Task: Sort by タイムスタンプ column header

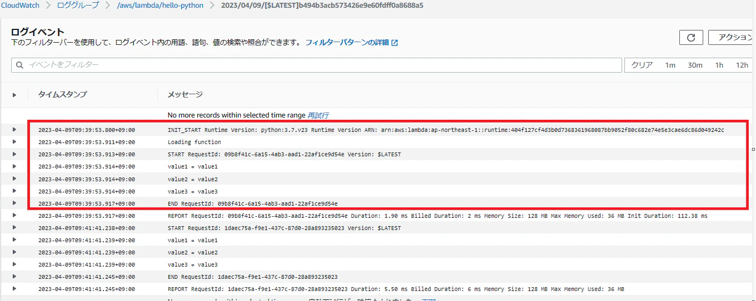Action: pos(62,95)
